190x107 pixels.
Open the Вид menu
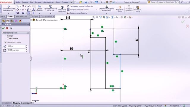tap(31, 2)
